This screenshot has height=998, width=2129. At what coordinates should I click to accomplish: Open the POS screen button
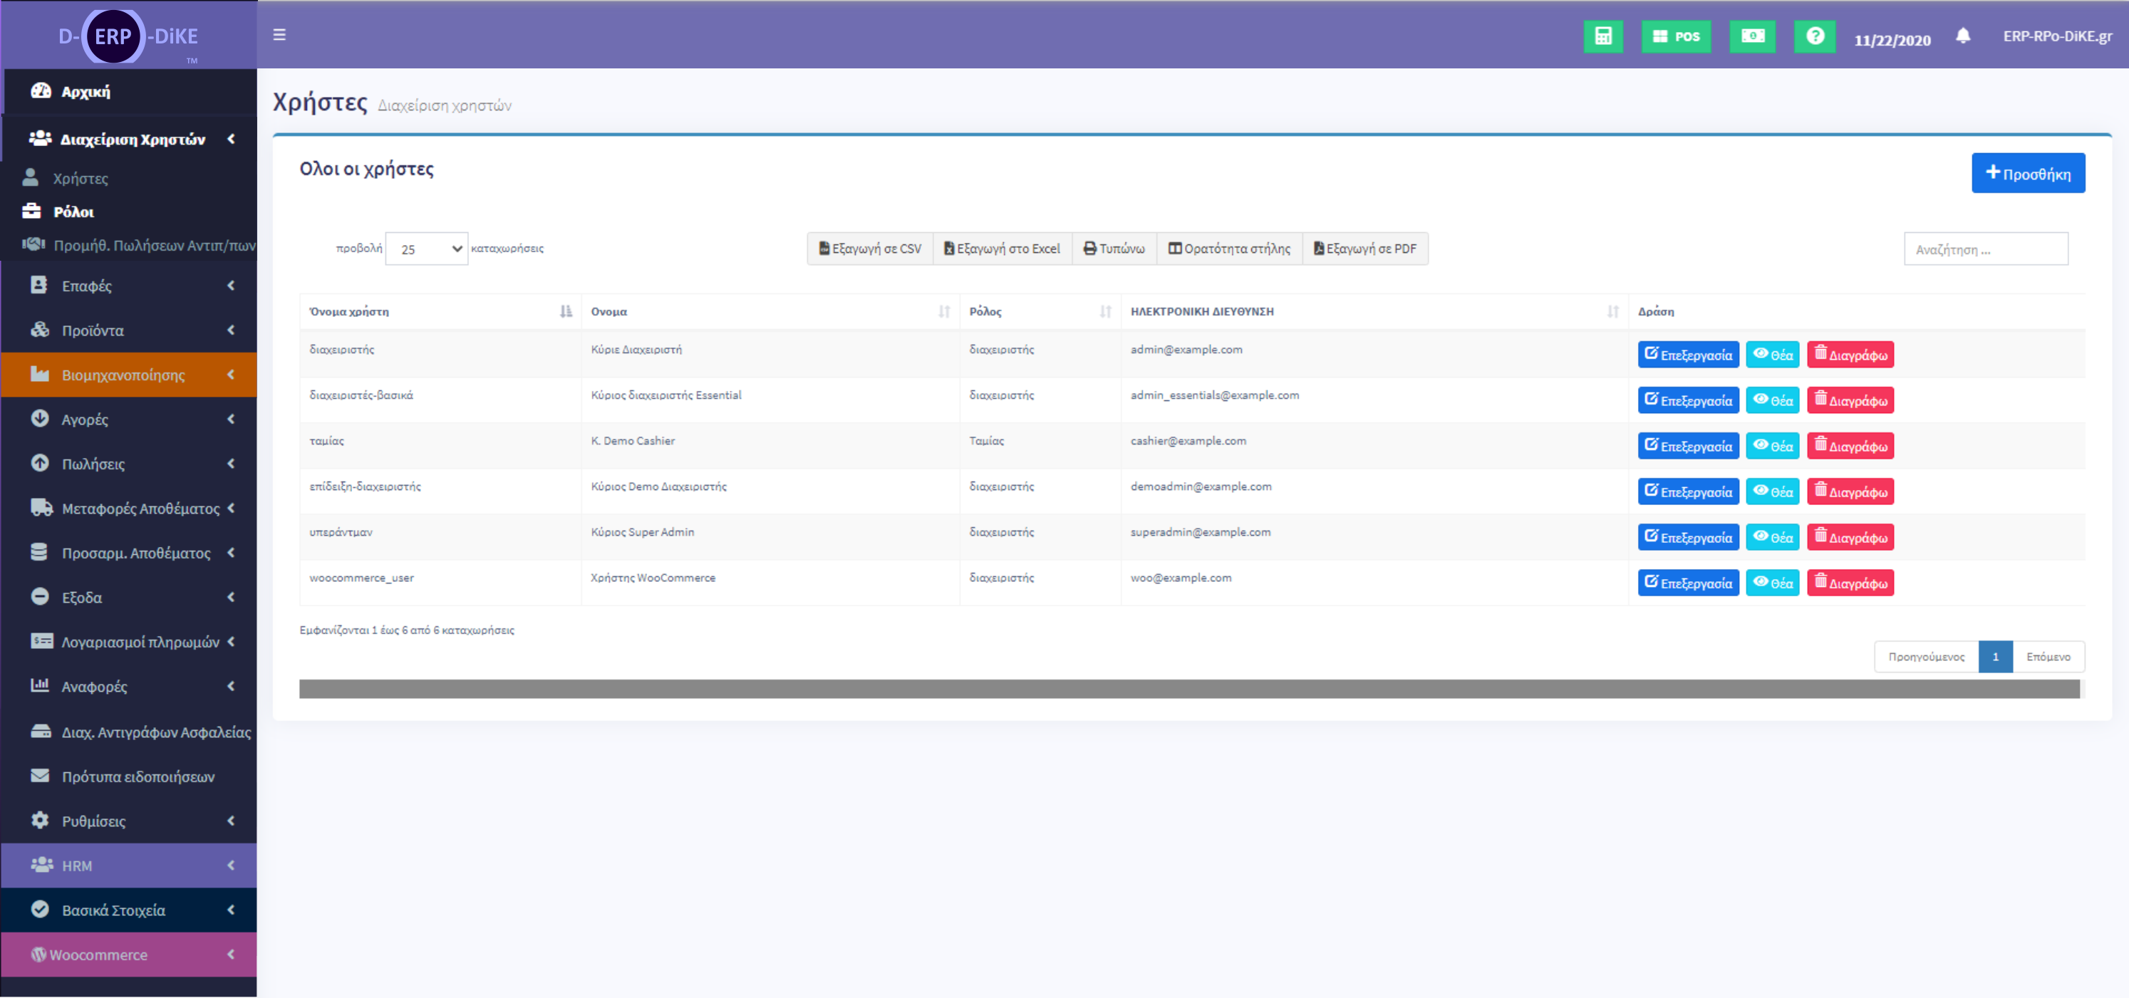[x=1675, y=36]
